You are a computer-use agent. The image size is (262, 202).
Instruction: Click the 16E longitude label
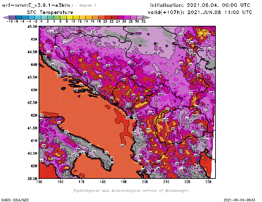pyautogui.click(x=61, y=182)
